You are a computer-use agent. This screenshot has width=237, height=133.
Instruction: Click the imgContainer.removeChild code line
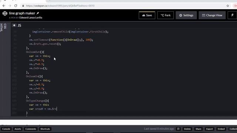tap(70, 32)
